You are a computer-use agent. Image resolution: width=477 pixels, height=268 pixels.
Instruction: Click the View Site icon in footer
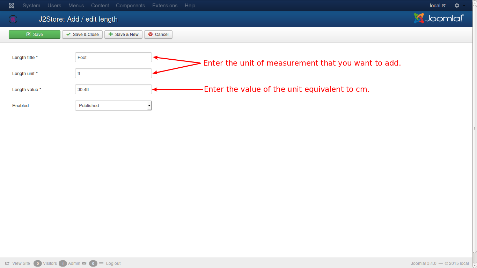[7, 263]
